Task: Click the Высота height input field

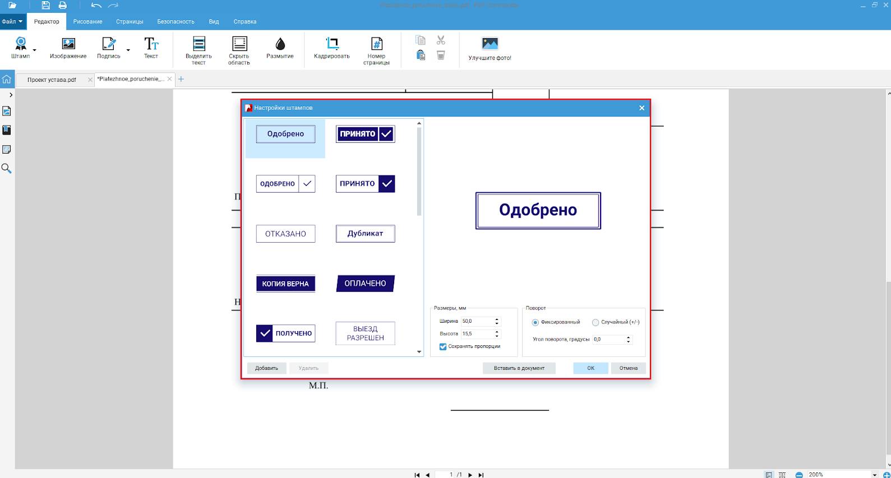Action: tap(477, 333)
